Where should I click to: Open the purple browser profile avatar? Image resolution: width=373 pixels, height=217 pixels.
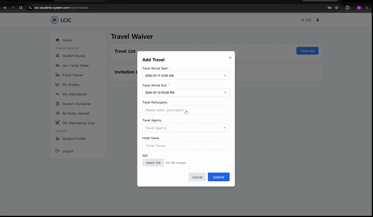pos(359,8)
